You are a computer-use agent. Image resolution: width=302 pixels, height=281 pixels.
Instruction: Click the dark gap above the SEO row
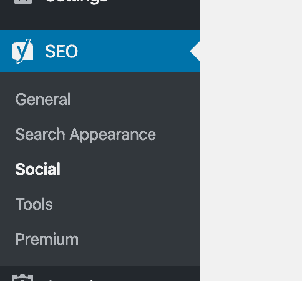click(x=100, y=19)
